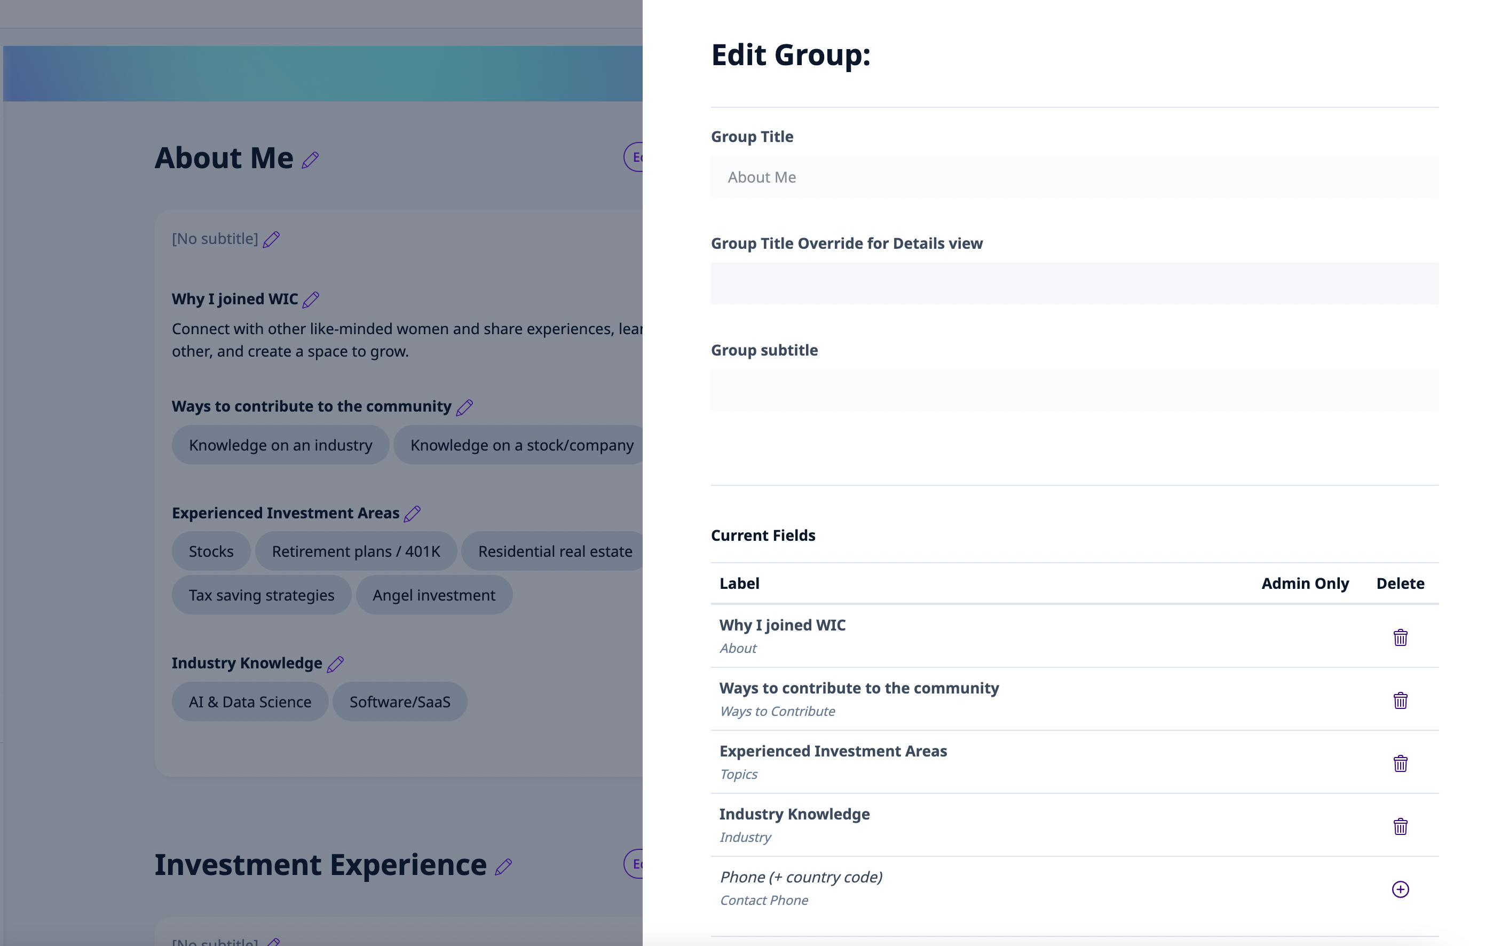Click Edit button beside Investment Experience

click(635, 864)
